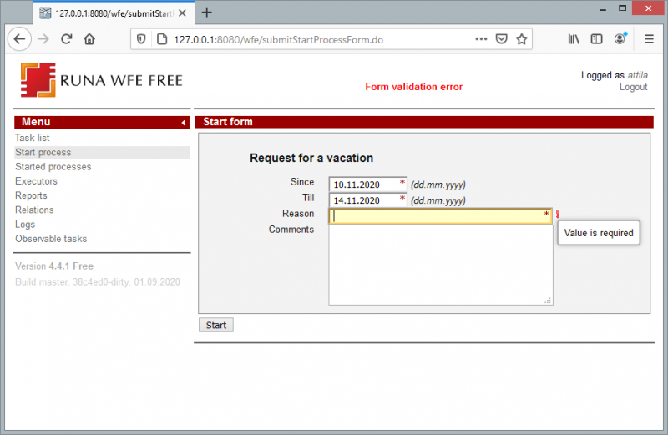The width and height of the screenshot is (668, 435).
Task: Open the Firefox library icon
Action: [574, 38]
